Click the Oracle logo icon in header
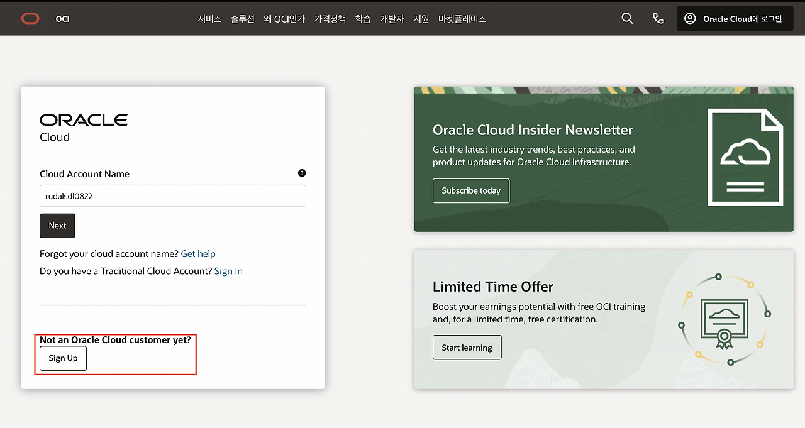The height and width of the screenshot is (428, 805). (30, 19)
